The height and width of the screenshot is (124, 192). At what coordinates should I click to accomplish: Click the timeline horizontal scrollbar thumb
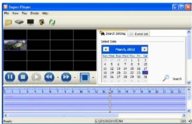click(63, 115)
